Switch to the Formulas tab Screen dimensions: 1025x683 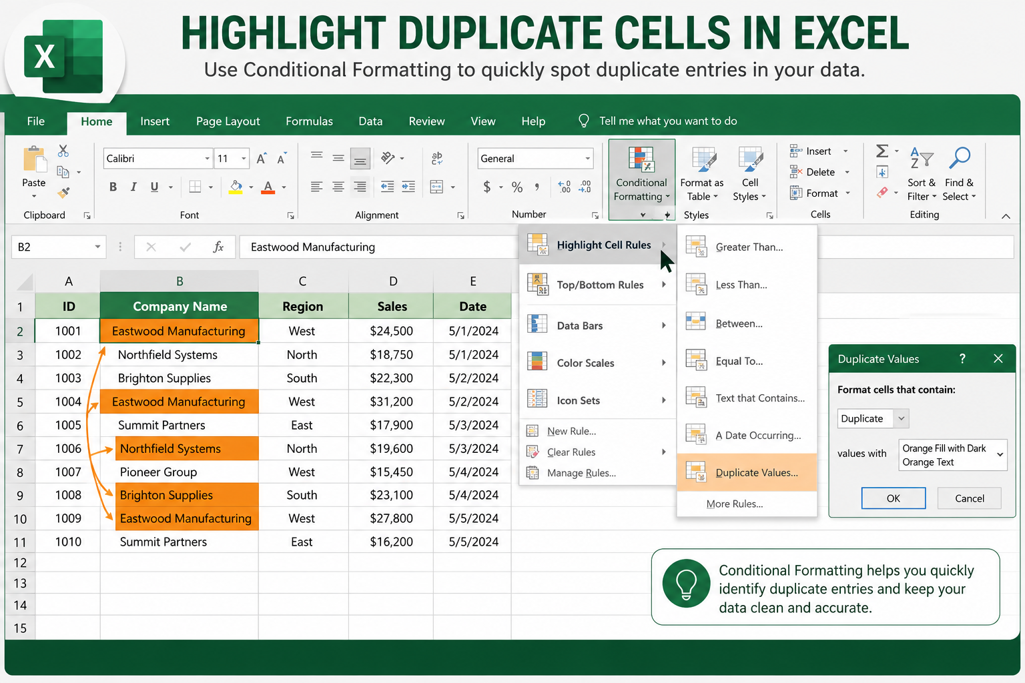click(x=309, y=121)
